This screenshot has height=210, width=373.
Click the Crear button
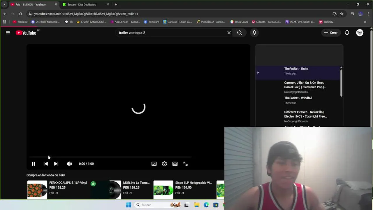pyautogui.click(x=330, y=33)
